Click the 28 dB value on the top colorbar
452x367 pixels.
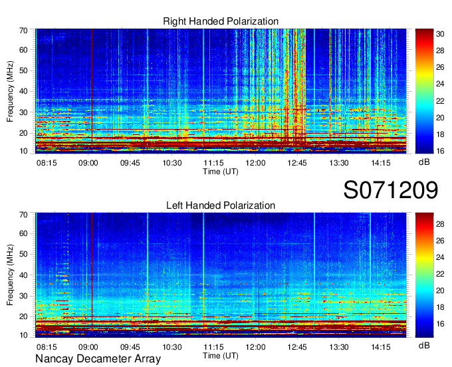pyautogui.click(x=440, y=51)
